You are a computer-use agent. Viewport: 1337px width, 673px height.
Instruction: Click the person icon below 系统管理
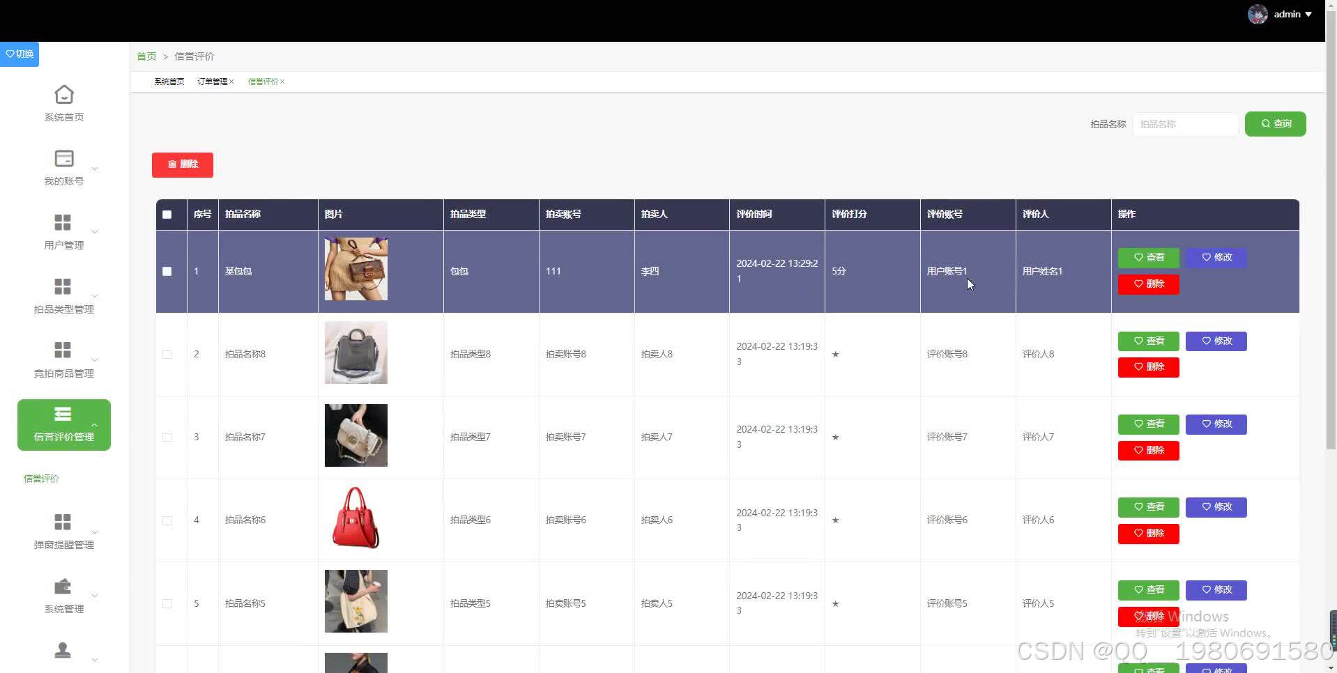click(63, 650)
